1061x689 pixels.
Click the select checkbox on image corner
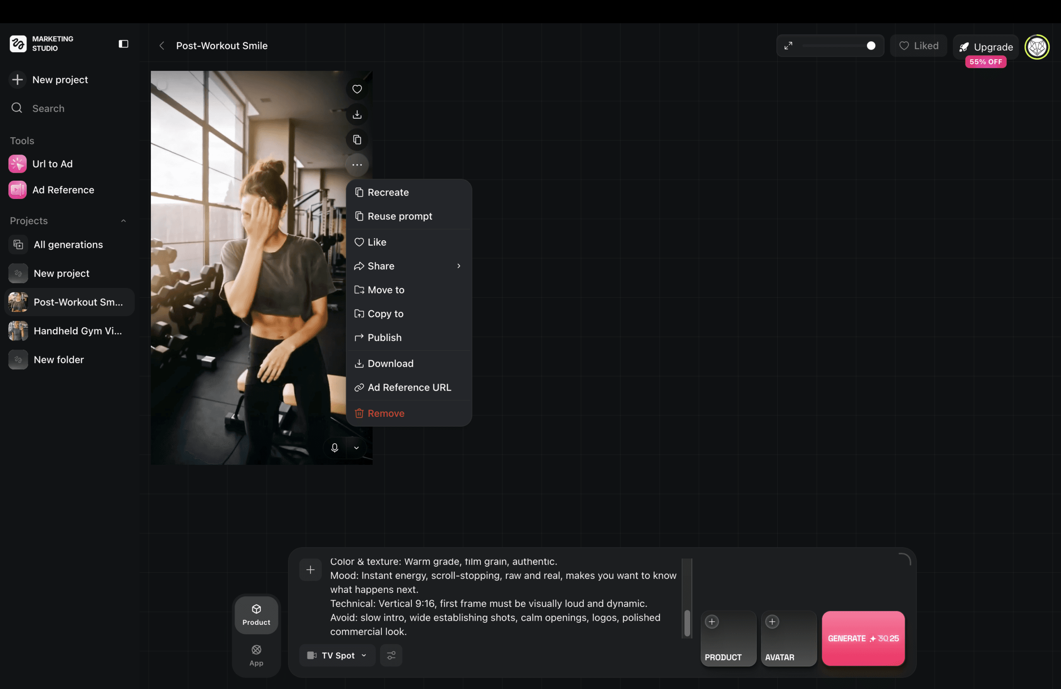pyautogui.click(x=162, y=85)
